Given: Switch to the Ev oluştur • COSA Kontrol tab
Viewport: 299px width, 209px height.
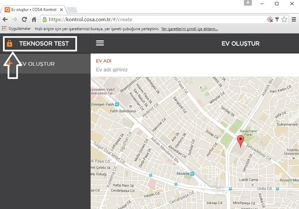Looking at the screenshot, I should (33, 10).
